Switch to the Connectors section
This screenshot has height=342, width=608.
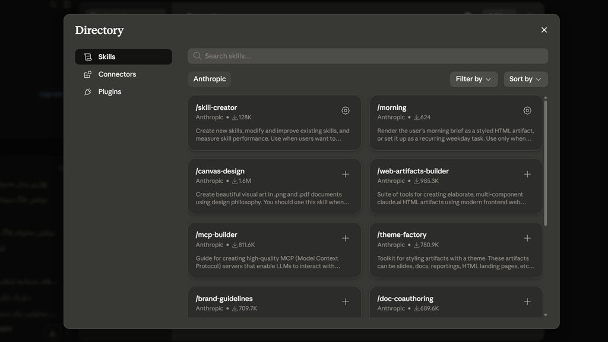123,74
